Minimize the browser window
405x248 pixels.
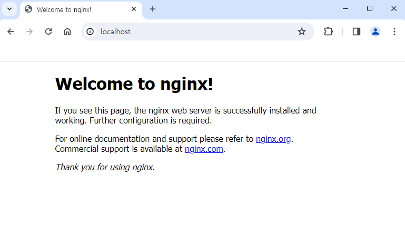(x=345, y=9)
